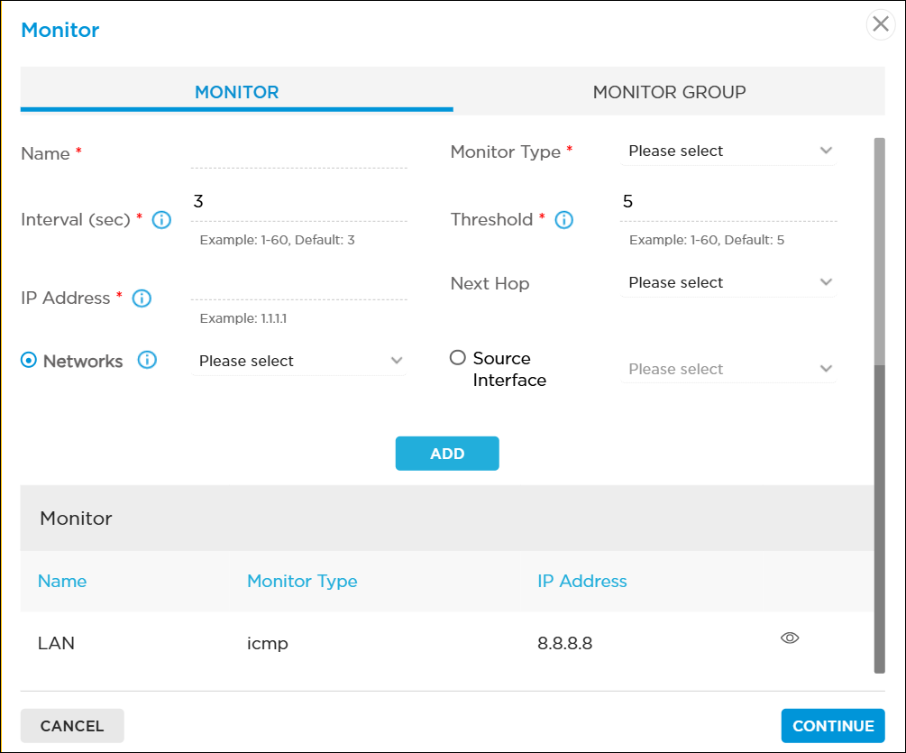Click the CANCEL button

[72, 726]
